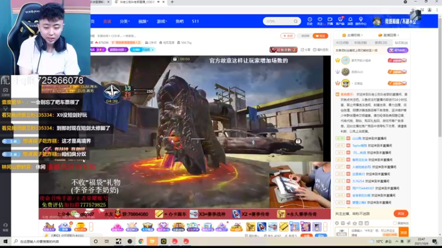Open the 关注 heart icon in the header
442x248 pixels.
pyautogui.click(x=320, y=21)
